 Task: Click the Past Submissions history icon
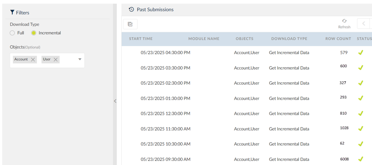click(x=131, y=9)
